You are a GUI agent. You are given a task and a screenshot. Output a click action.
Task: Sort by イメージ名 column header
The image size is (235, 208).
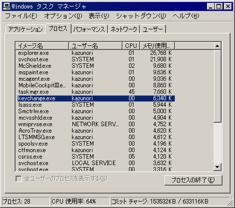coord(42,46)
